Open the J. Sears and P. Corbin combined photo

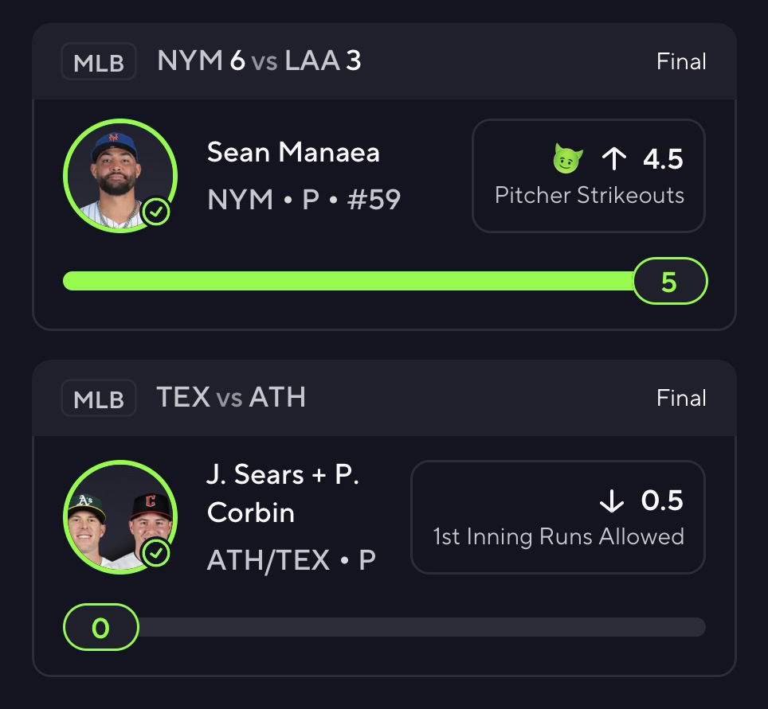[119, 516]
